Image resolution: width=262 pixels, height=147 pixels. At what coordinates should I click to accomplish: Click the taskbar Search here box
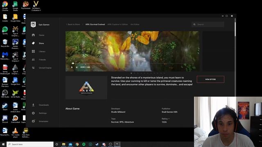[30, 144]
